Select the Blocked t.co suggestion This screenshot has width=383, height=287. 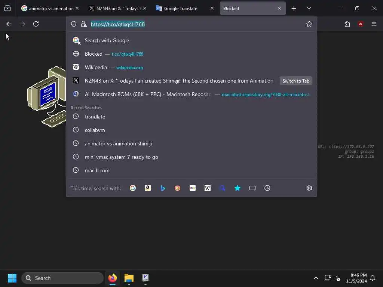[x=191, y=54]
